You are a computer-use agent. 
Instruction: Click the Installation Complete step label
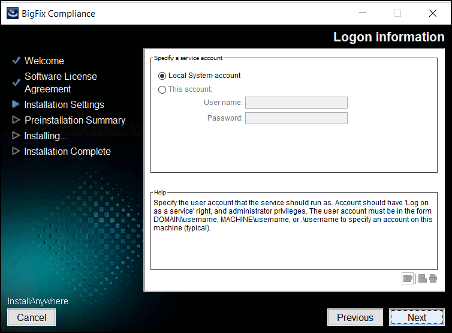click(x=68, y=151)
